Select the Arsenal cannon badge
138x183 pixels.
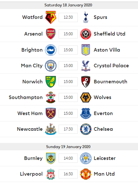click(51, 34)
